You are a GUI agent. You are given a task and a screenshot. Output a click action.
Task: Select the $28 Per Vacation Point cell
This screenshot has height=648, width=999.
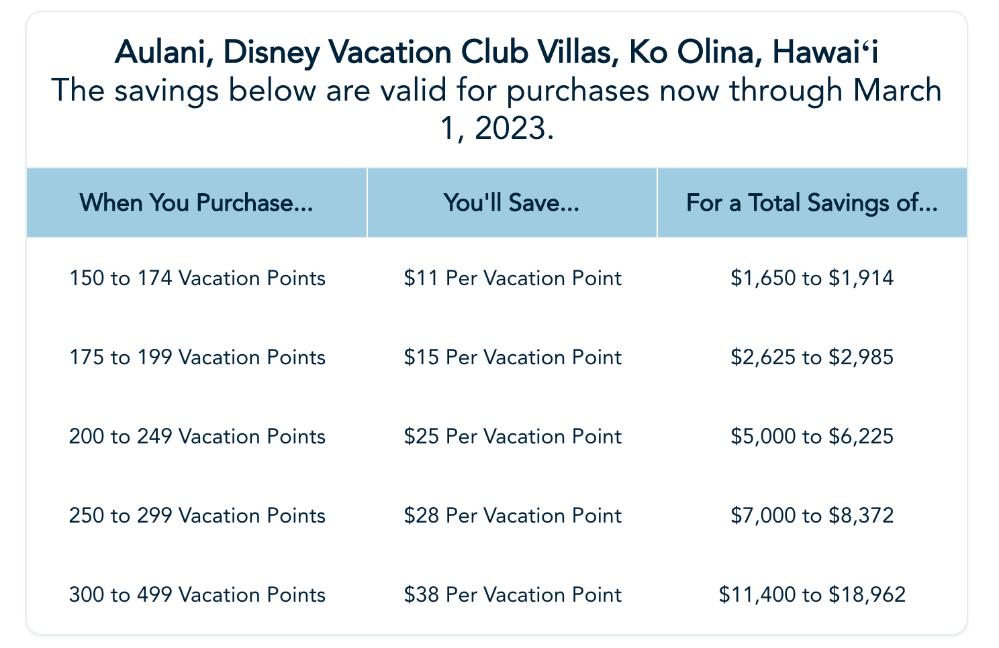click(x=513, y=515)
